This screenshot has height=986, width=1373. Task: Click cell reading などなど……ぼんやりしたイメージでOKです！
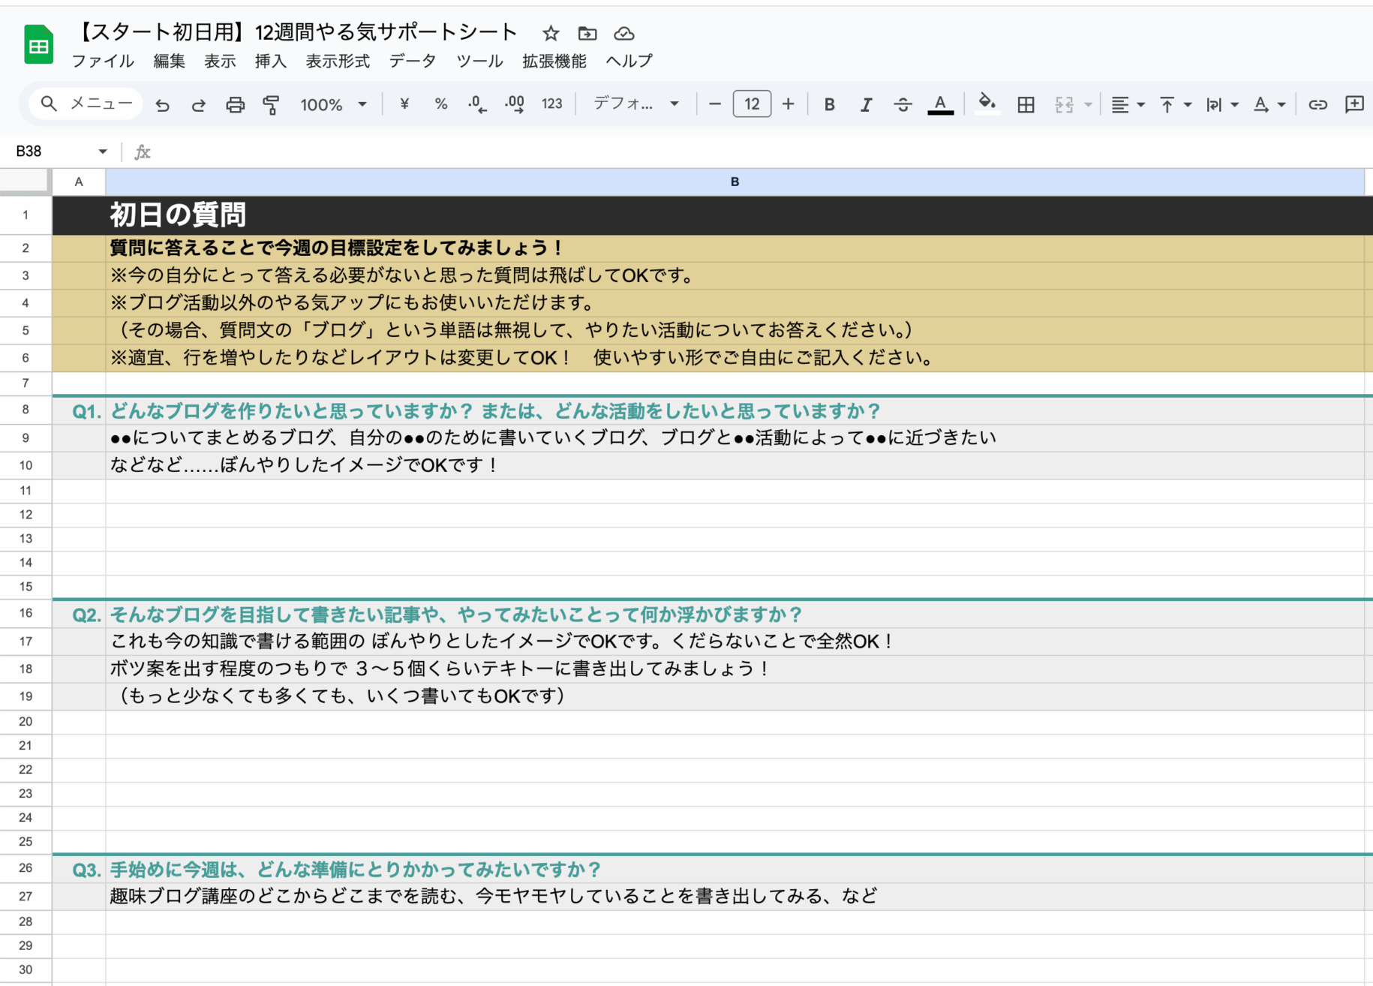click(x=735, y=465)
